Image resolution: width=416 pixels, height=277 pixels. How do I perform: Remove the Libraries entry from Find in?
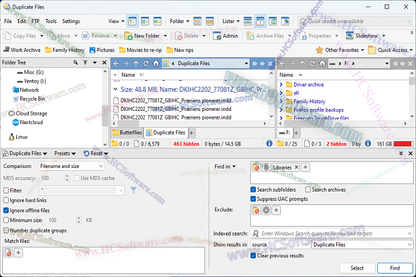[x=296, y=167]
